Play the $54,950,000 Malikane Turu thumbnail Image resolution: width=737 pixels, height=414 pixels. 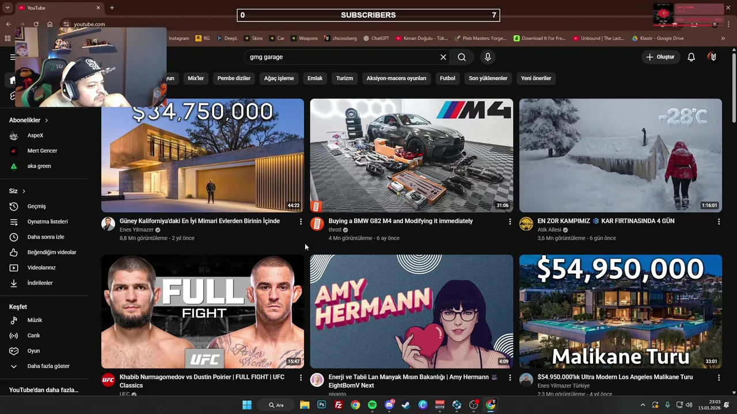click(621, 311)
